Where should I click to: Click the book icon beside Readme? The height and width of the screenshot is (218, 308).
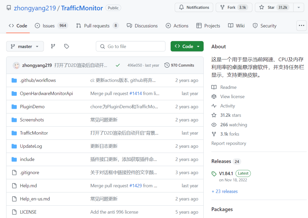214,87
